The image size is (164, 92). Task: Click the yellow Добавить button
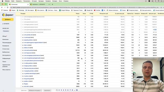pyautogui.click(x=8, y=19)
